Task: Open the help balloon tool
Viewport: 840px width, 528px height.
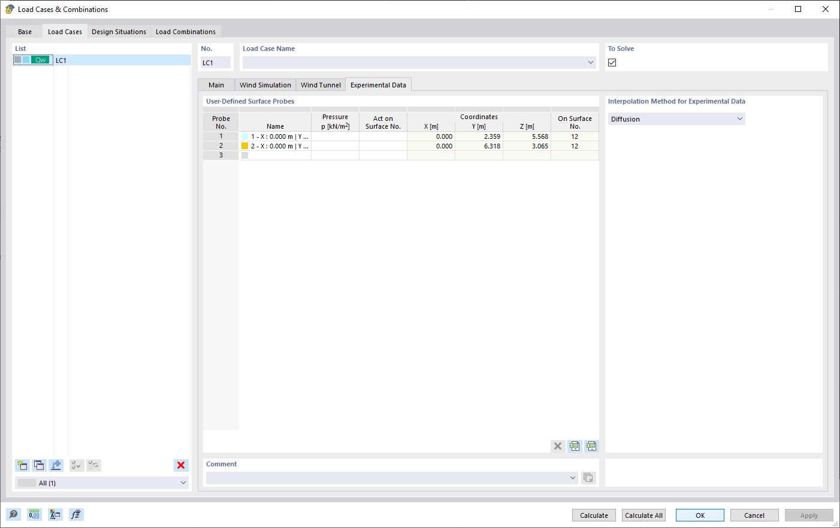Action: 13,514
